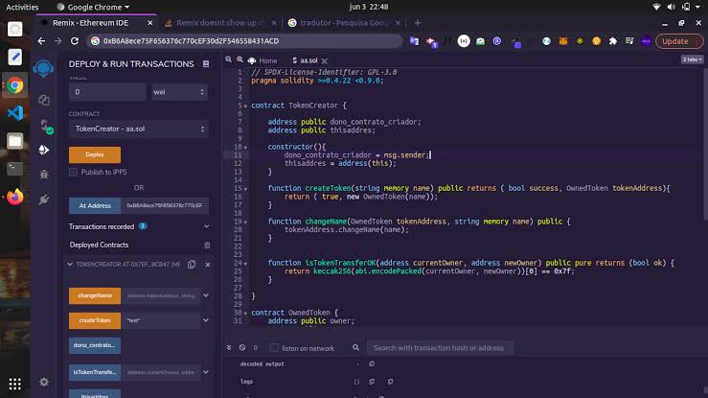The height and width of the screenshot is (398, 708).
Task: Open Remix settings gear icon
Action: coord(44,383)
